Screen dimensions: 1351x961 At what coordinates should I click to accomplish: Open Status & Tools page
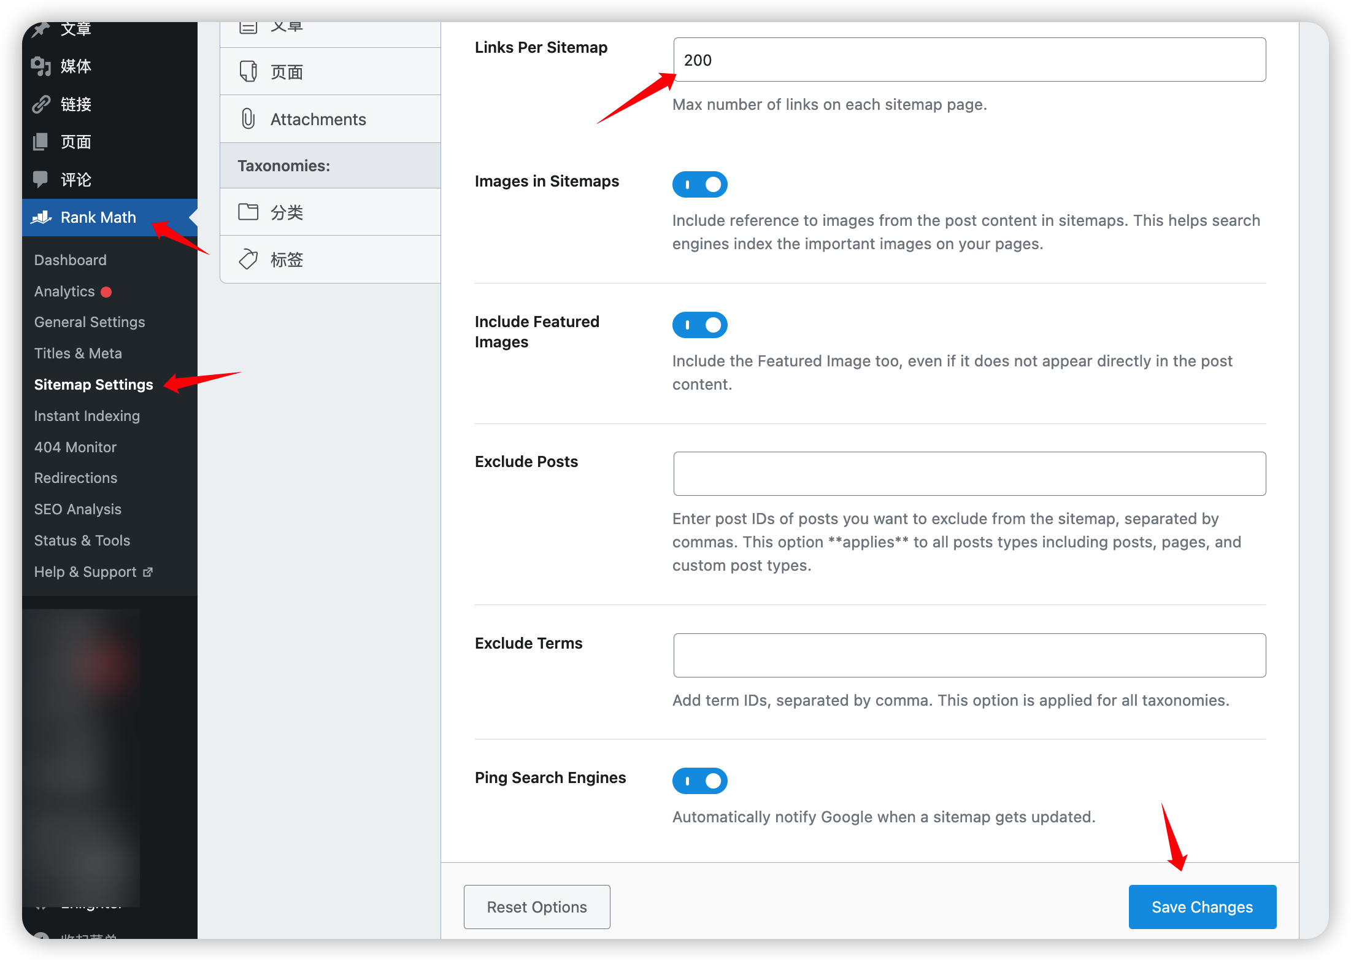coord(82,541)
